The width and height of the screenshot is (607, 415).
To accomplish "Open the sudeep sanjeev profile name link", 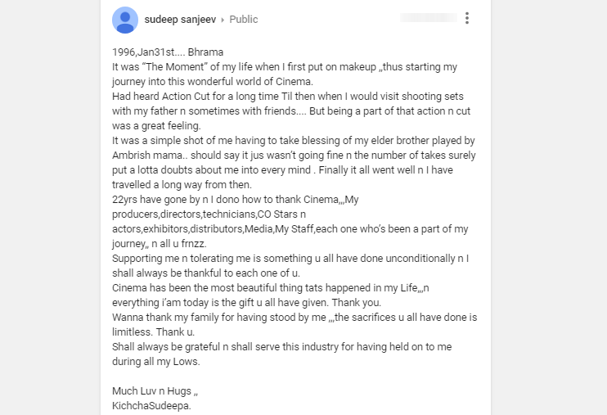I will click(180, 20).
